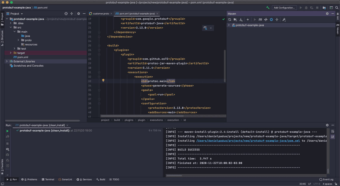Click the Add Configuration button
The image size is (340, 186).
284,8
